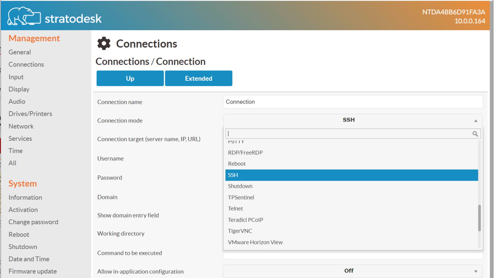The image size is (494, 278).
Task: Click the Working directory label
Action: (121, 234)
